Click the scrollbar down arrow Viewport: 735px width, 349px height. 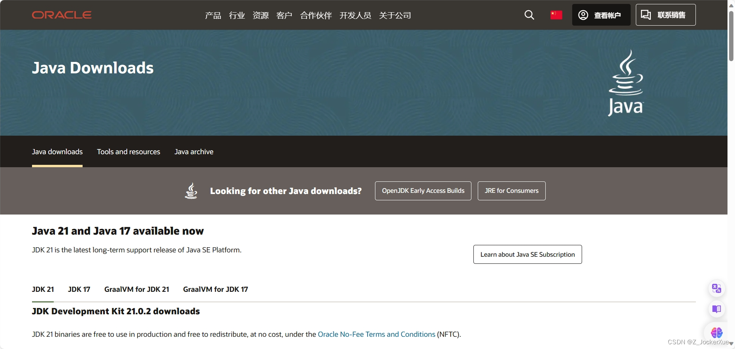pos(731,344)
